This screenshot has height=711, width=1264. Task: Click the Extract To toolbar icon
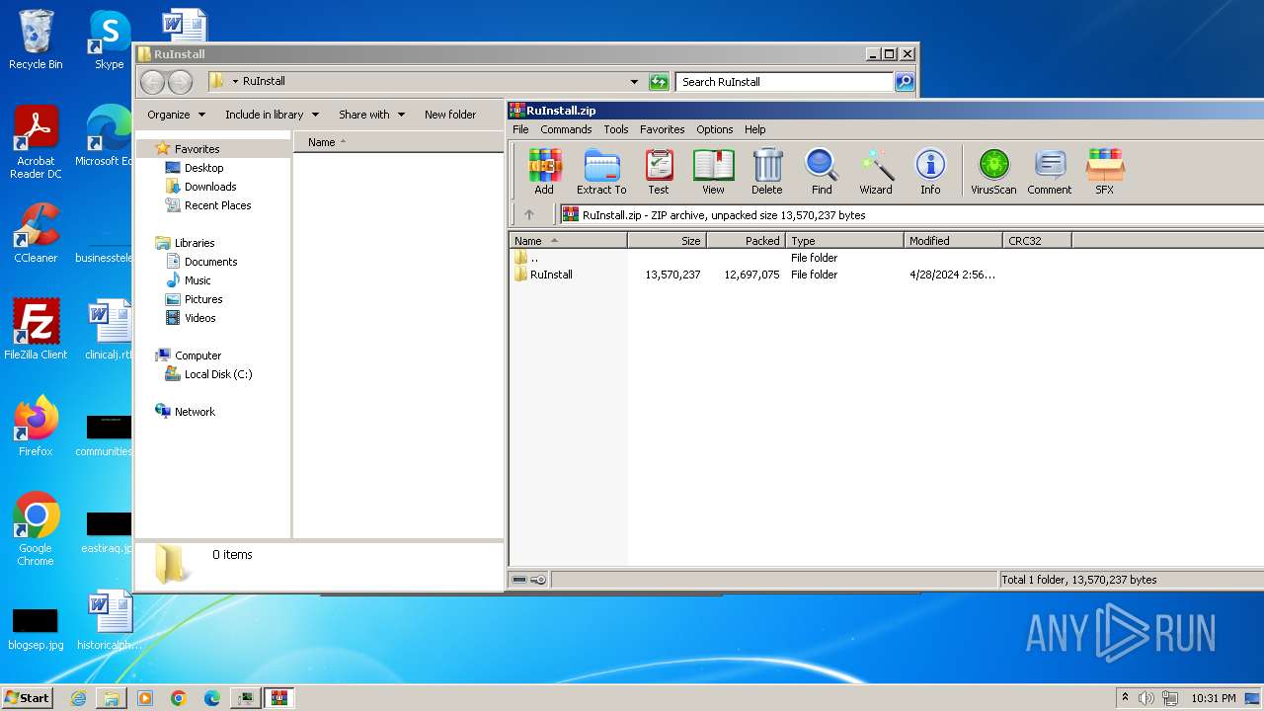[601, 171]
